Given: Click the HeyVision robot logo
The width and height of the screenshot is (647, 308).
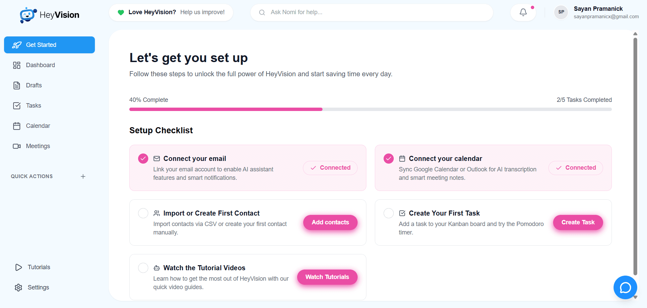Looking at the screenshot, I should 28,15.
